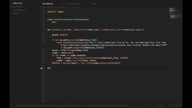Click the OPEN FILES sidebar header
Image resolution: width=192 pixels, height=108 pixels.
[17, 3]
